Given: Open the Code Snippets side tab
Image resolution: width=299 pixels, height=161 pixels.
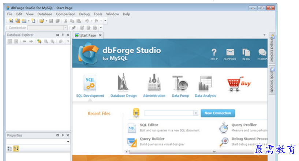Looking at the screenshot, I should click(x=272, y=80).
